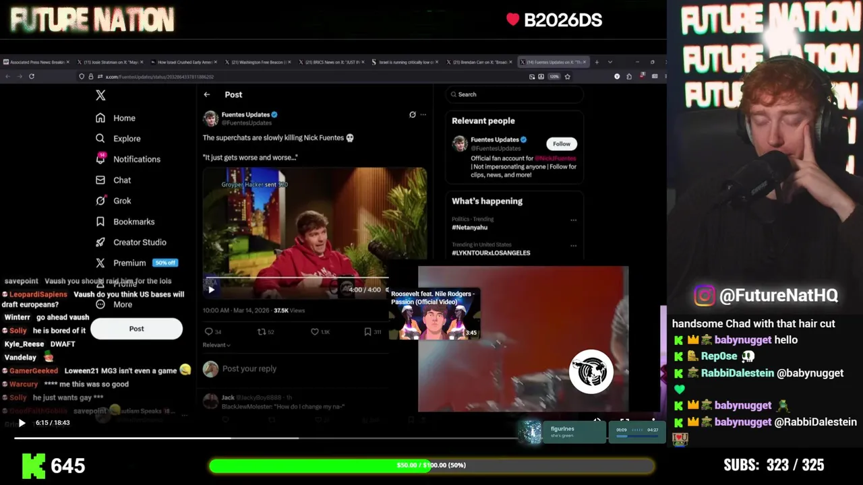
Task: Switch to Josie Stratman on X tab
Action: pos(111,62)
